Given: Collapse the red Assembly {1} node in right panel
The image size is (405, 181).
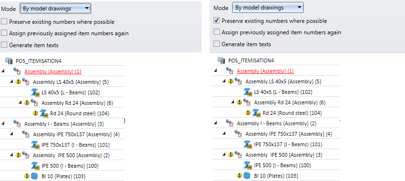Looking at the screenshot, I should tap(215, 71).
